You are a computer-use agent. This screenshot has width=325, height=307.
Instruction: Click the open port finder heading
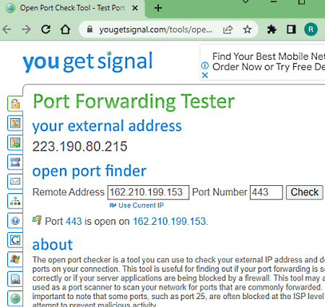tap(90, 171)
